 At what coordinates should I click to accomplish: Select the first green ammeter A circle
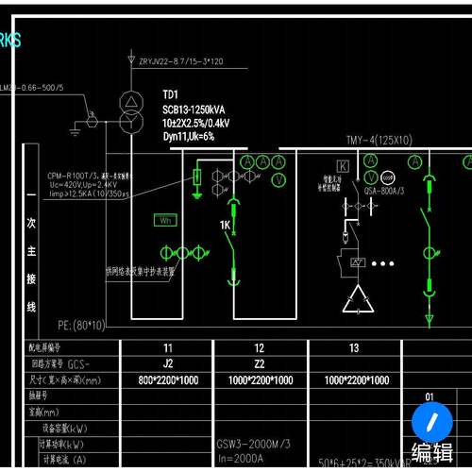(x=247, y=162)
